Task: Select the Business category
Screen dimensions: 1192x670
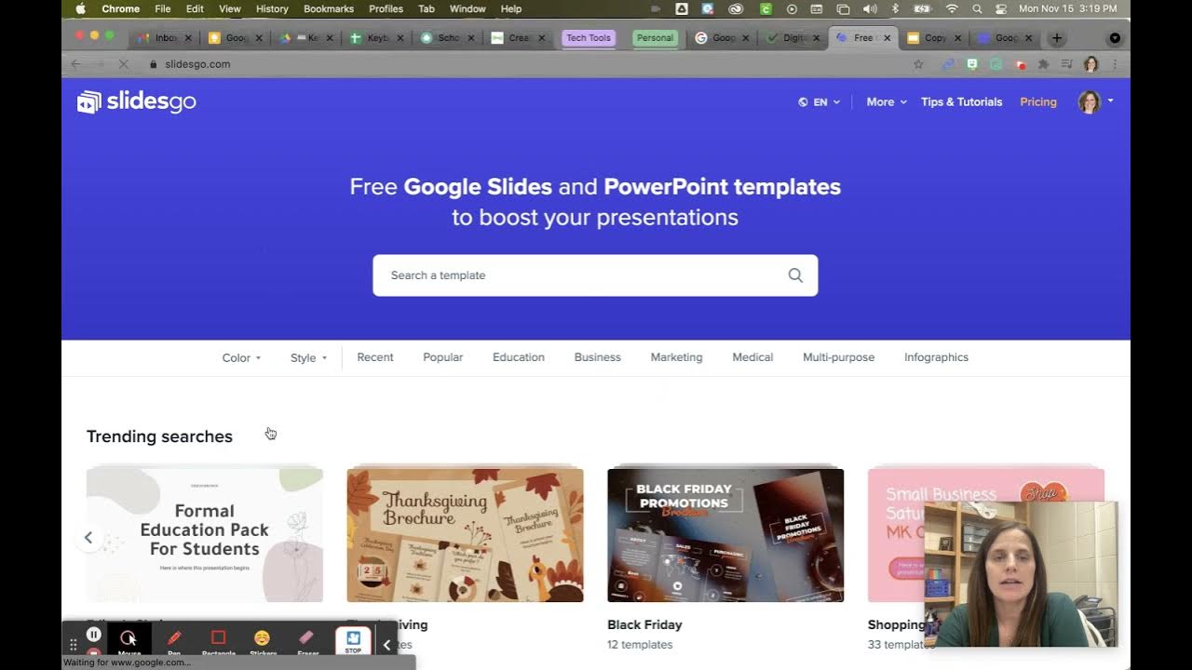Action: click(x=597, y=357)
